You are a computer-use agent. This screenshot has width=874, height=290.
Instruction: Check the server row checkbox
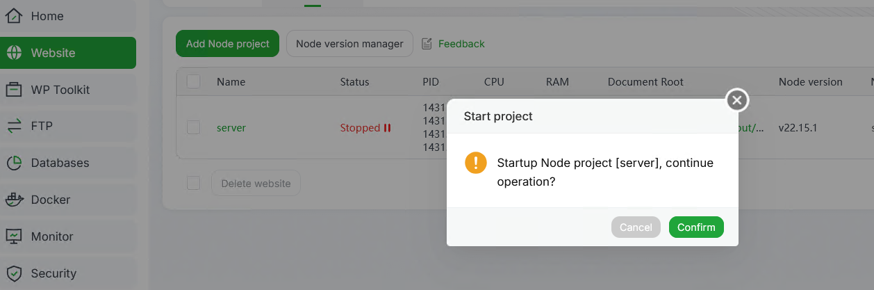click(194, 128)
